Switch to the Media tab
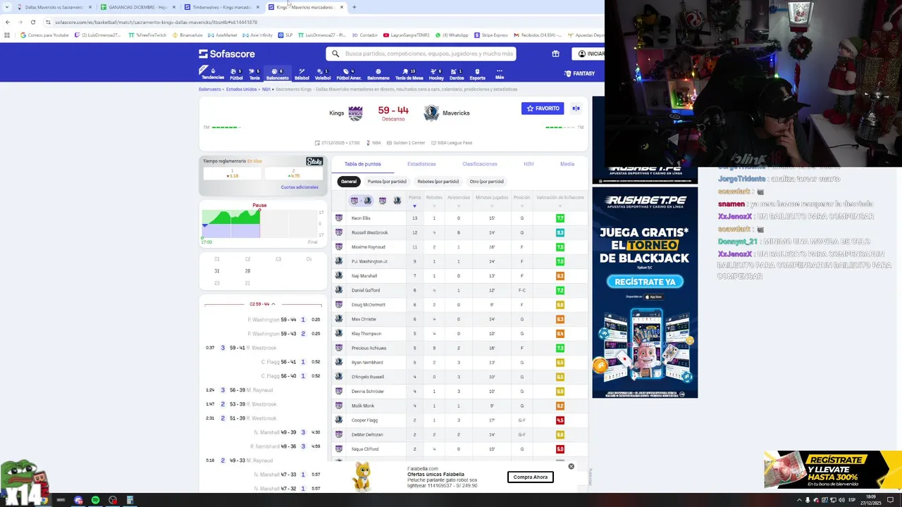902x507 pixels. [567, 164]
